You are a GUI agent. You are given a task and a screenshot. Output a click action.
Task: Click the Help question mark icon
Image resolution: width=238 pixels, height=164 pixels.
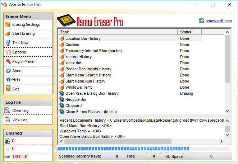(x=9, y=80)
